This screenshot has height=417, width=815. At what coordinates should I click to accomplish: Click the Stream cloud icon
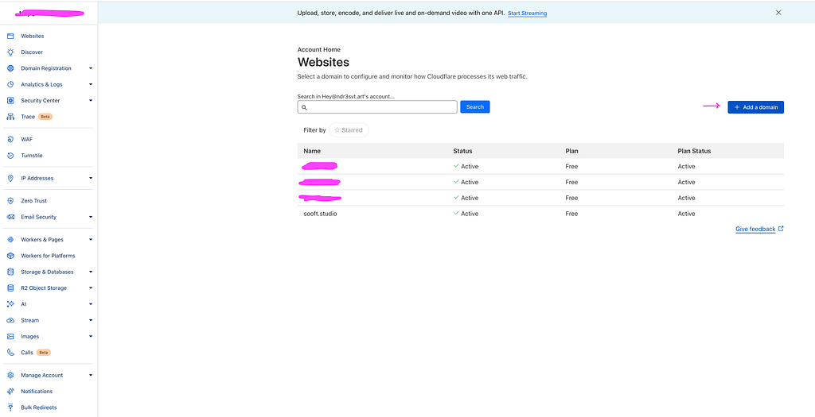[x=10, y=321]
